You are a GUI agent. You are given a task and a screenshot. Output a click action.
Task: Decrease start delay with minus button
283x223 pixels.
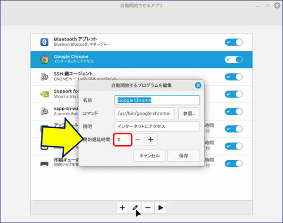(138, 140)
